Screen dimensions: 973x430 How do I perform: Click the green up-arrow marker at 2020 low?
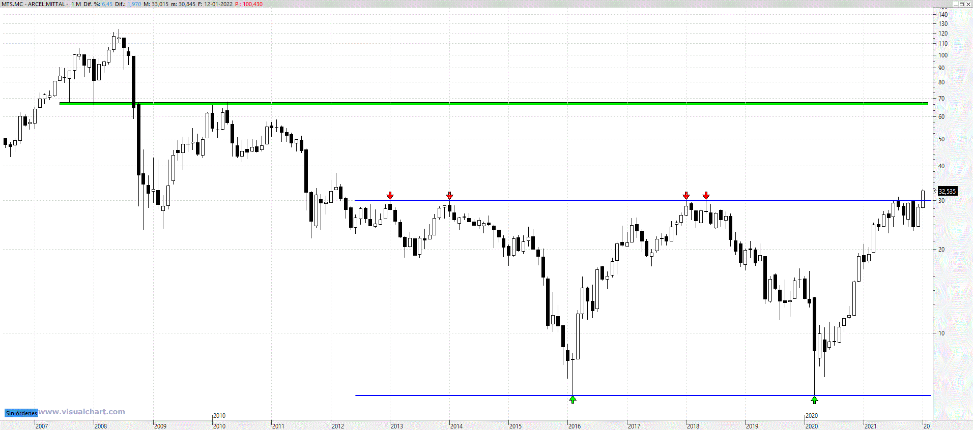click(x=814, y=400)
